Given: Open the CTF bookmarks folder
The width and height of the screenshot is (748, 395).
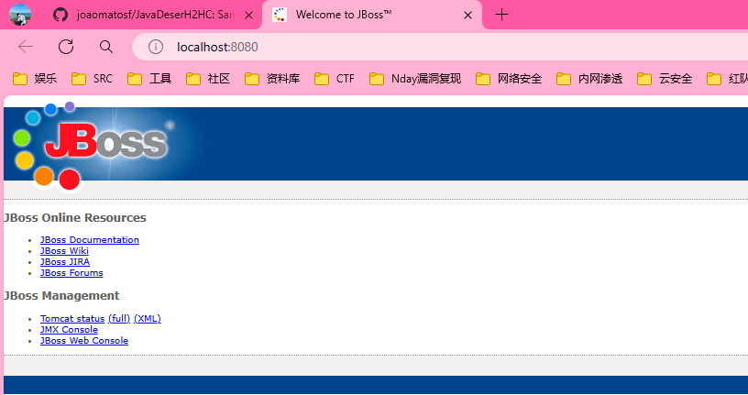Looking at the screenshot, I should pos(335,79).
